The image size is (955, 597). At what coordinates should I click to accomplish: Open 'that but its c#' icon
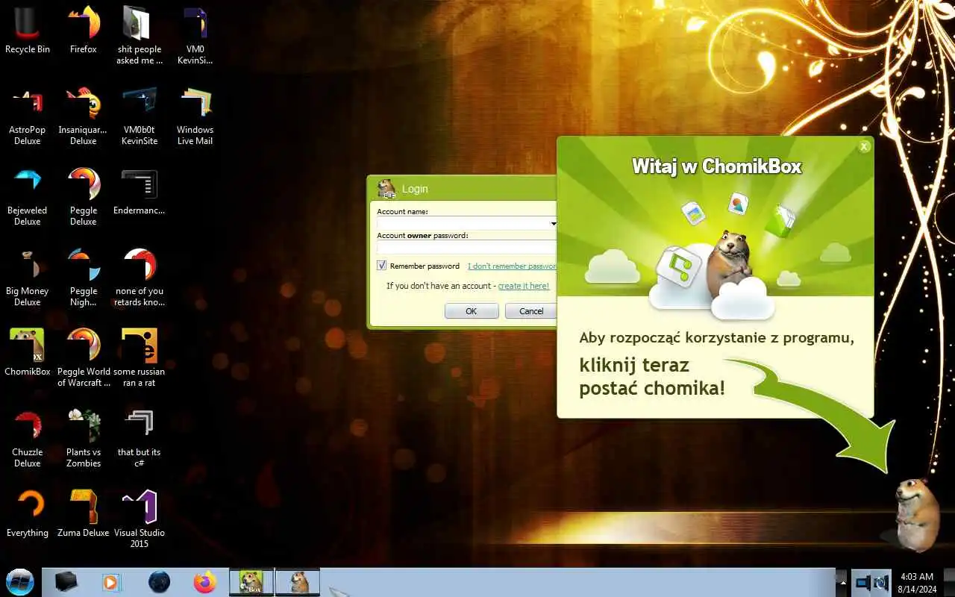click(139, 438)
